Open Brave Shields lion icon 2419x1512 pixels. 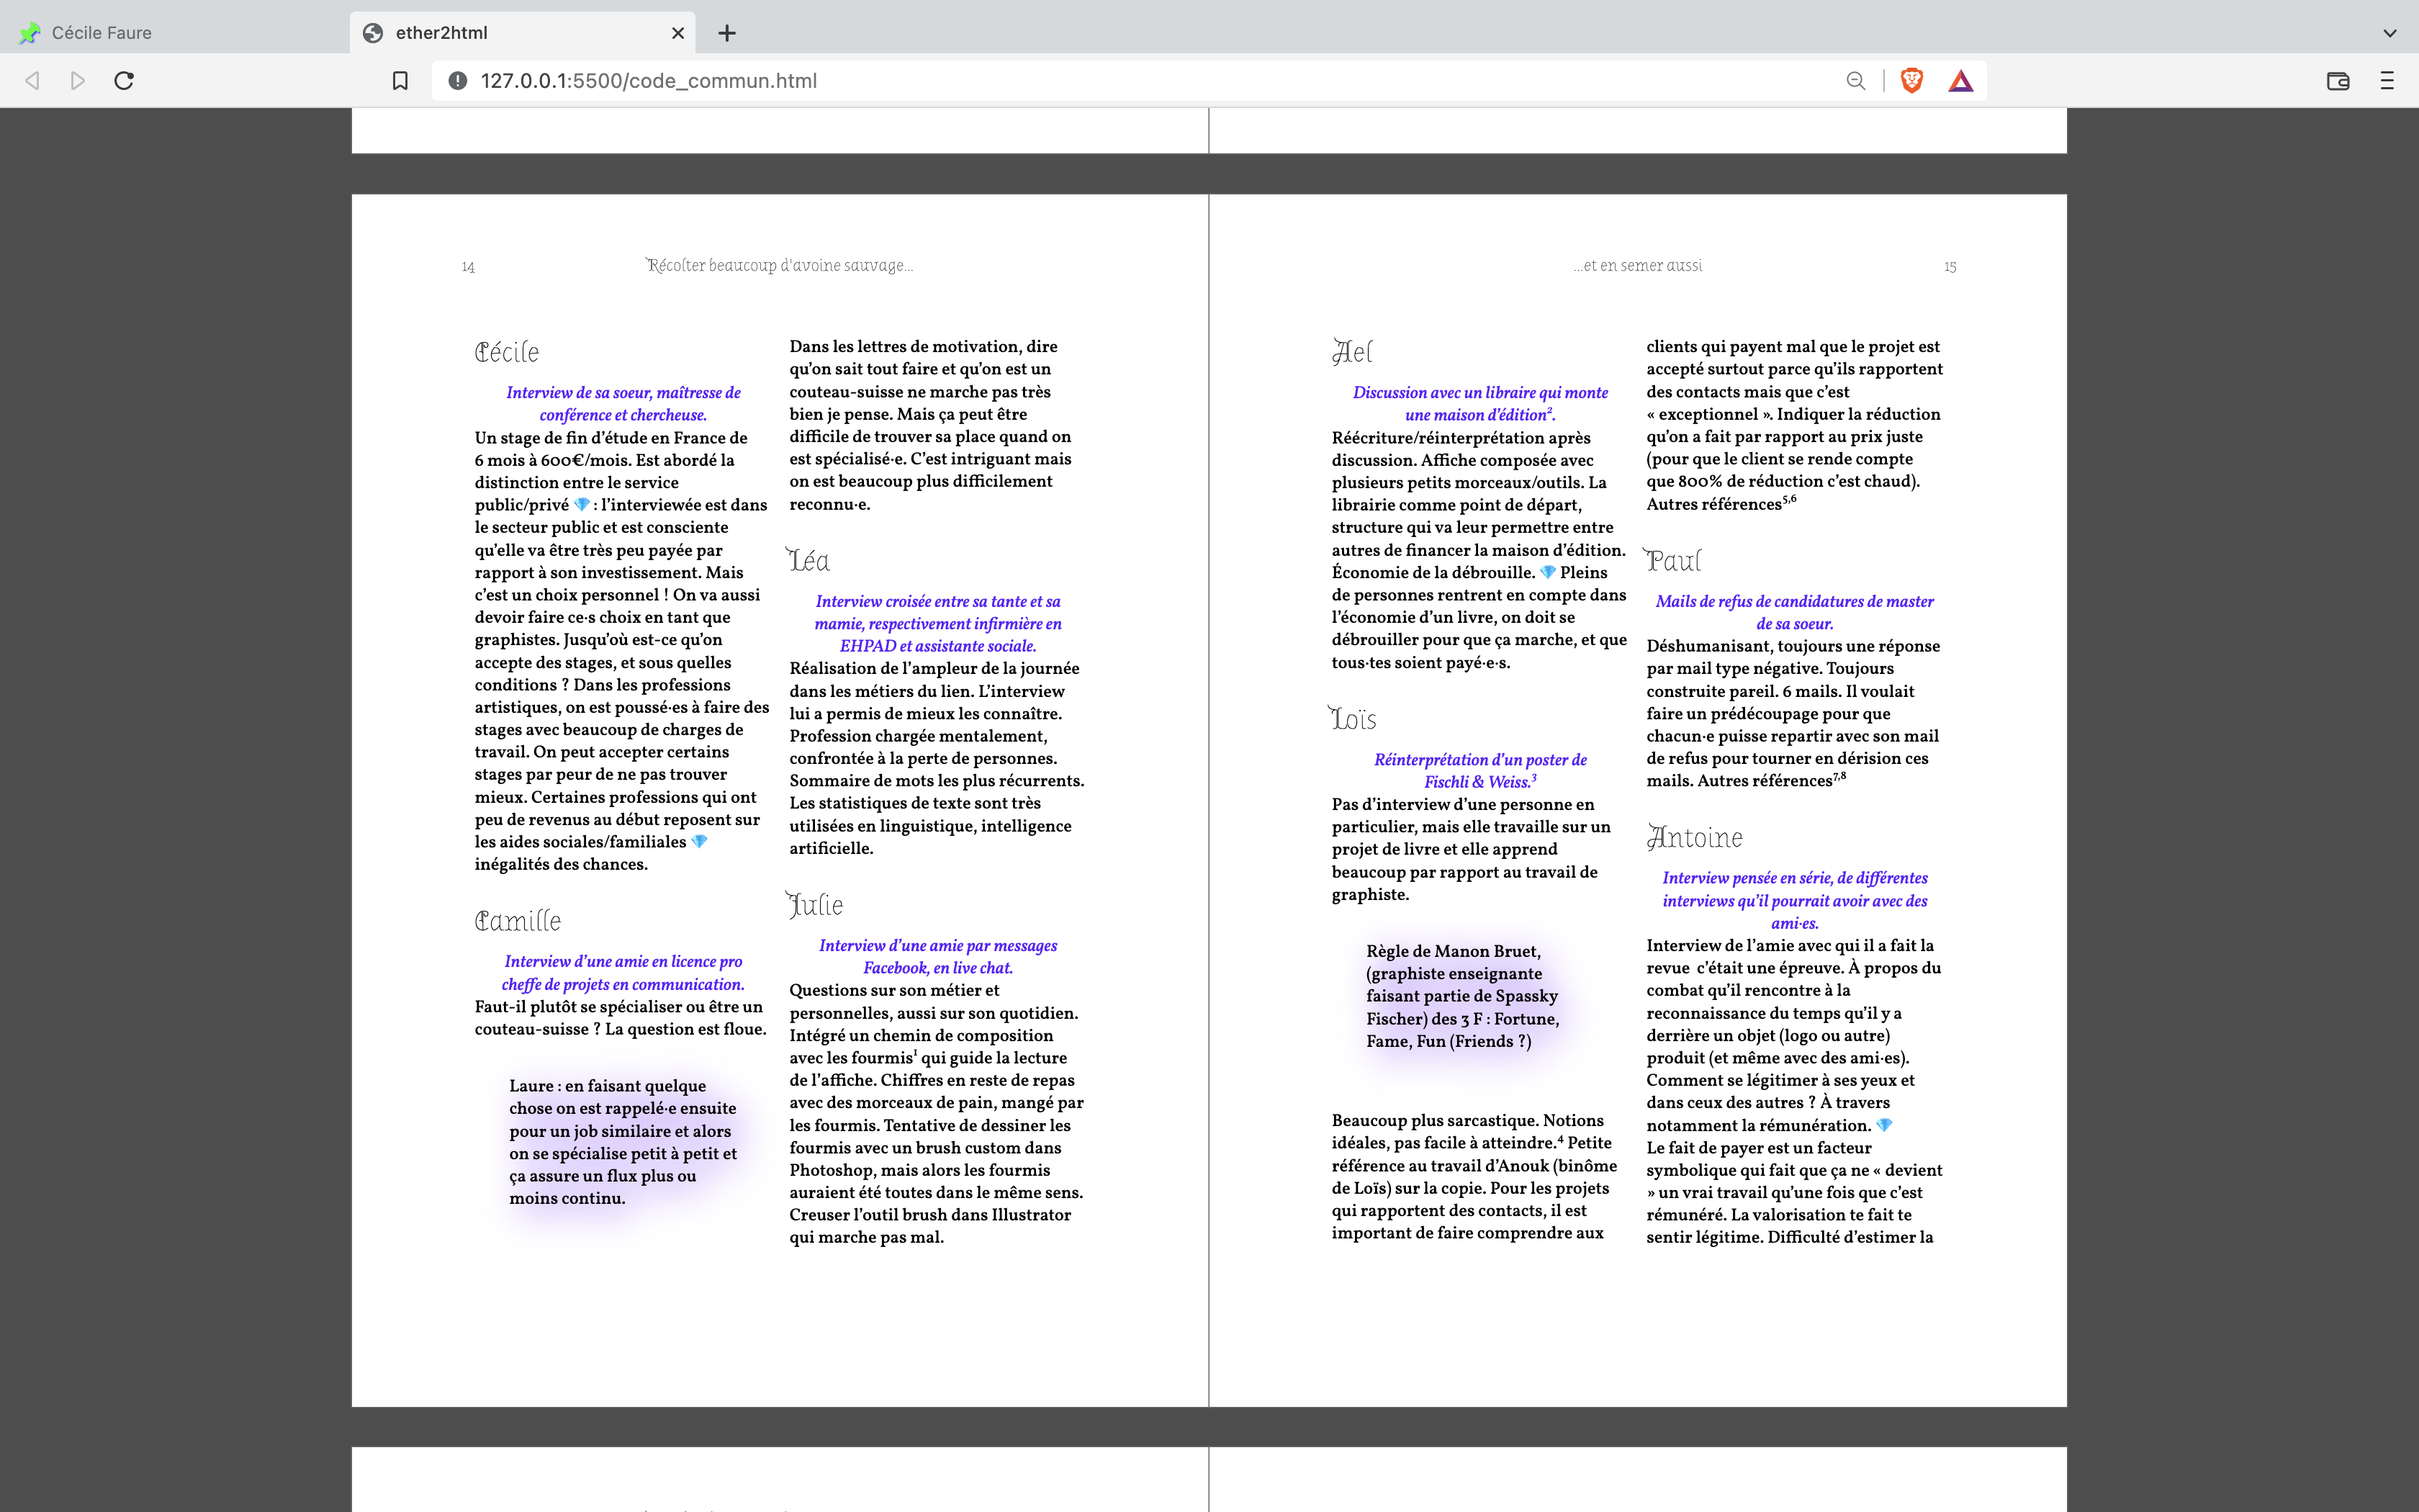(x=1911, y=81)
